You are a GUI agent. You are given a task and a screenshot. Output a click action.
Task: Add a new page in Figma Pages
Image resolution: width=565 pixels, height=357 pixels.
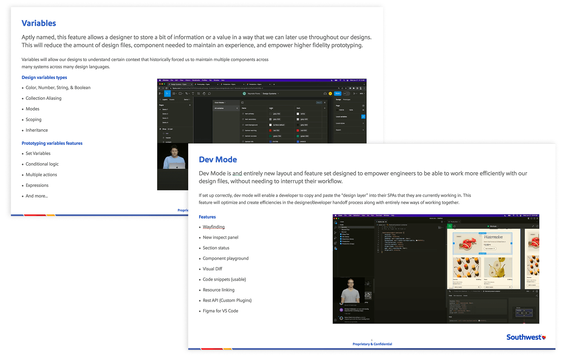tap(190, 105)
